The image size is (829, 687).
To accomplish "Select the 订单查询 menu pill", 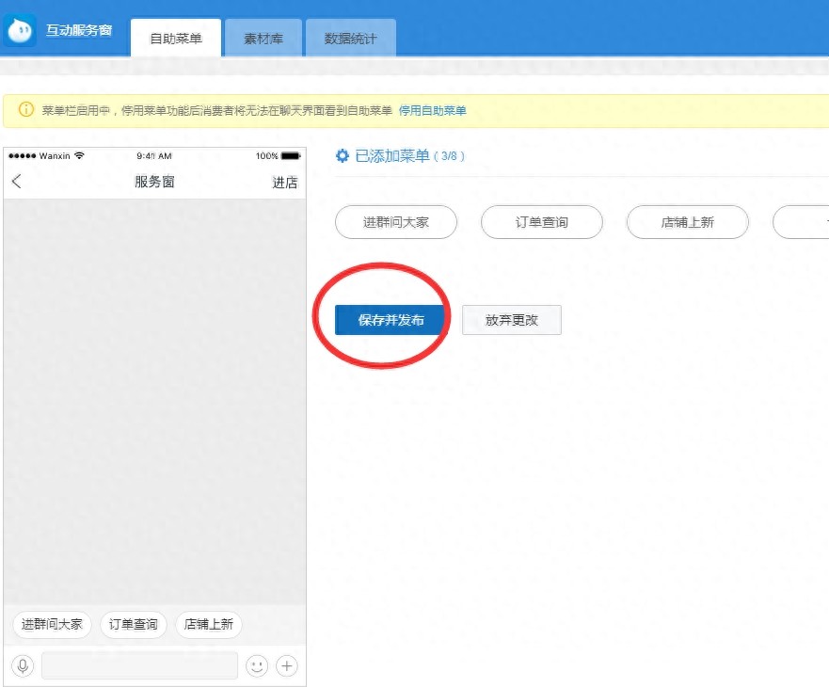I will 541,222.
